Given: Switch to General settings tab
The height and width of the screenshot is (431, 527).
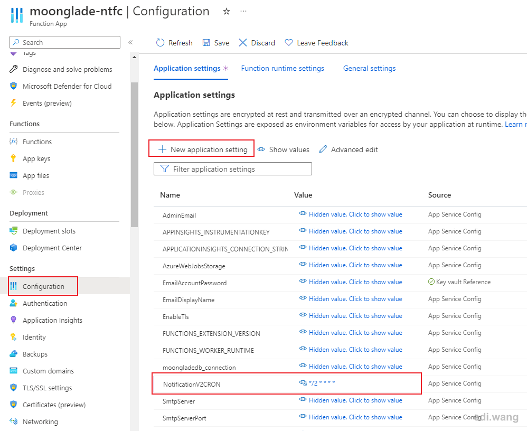Looking at the screenshot, I should (x=369, y=68).
